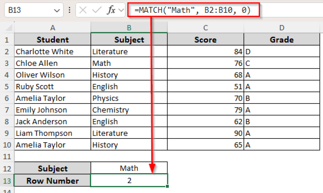Select row header 13

tap(7, 180)
